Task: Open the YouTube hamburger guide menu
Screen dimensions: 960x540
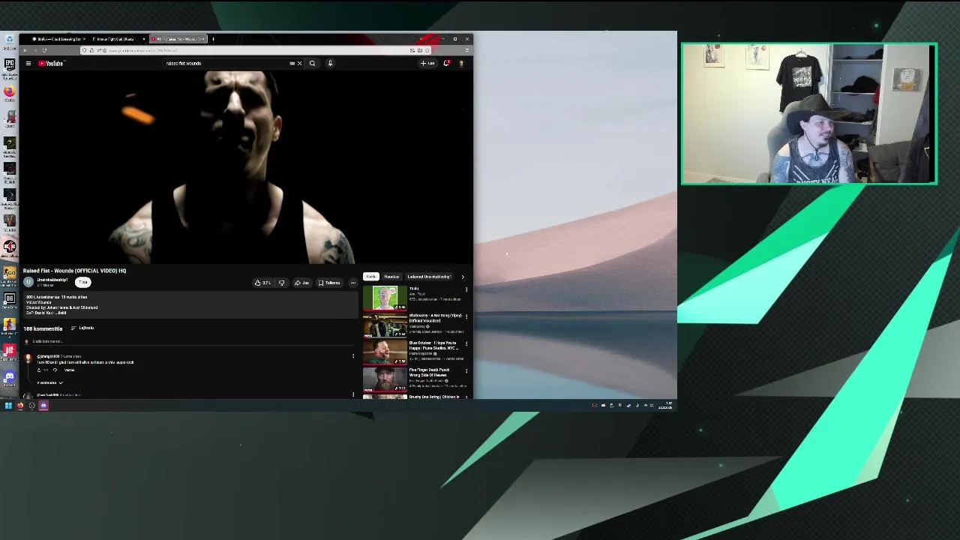Action: (x=28, y=63)
